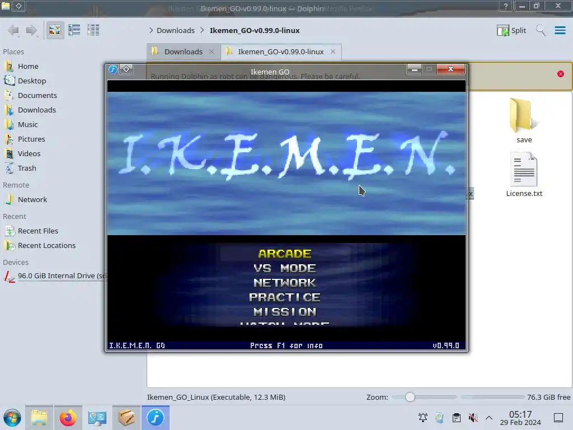Open clock showing 05:17
The image size is (573, 430).
tap(520, 418)
